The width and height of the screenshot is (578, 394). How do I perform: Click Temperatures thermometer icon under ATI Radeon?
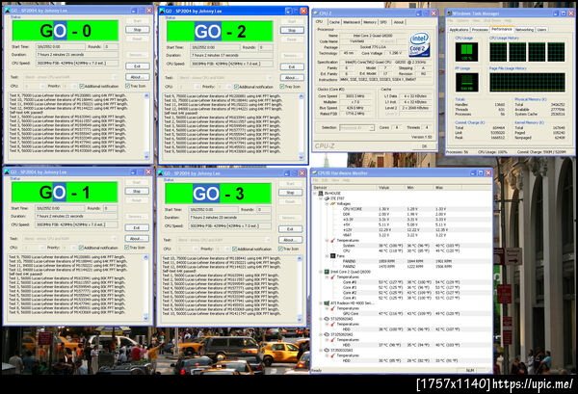(332, 308)
